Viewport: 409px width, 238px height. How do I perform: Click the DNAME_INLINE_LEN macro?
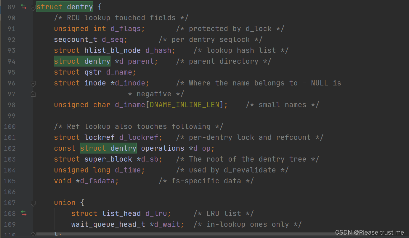point(185,105)
